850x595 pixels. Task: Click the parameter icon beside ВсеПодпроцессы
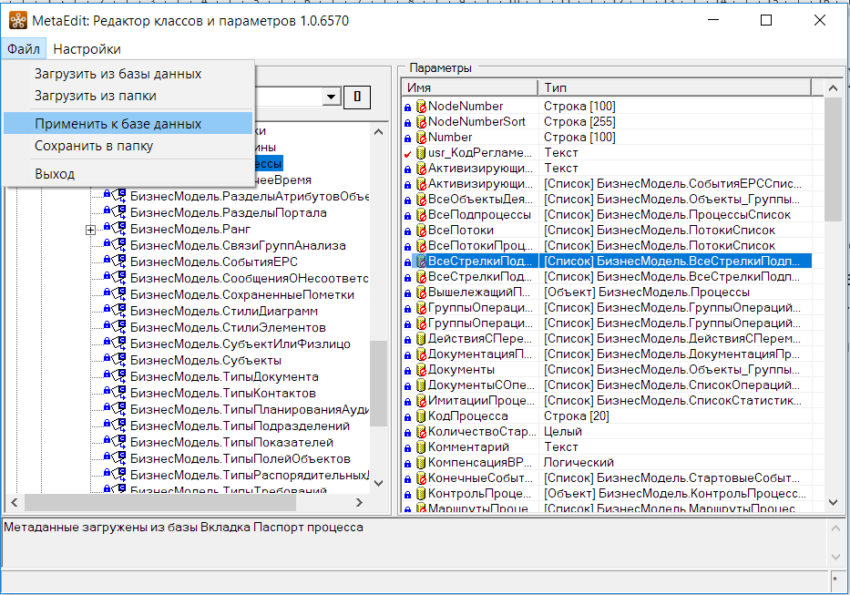tap(421, 215)
